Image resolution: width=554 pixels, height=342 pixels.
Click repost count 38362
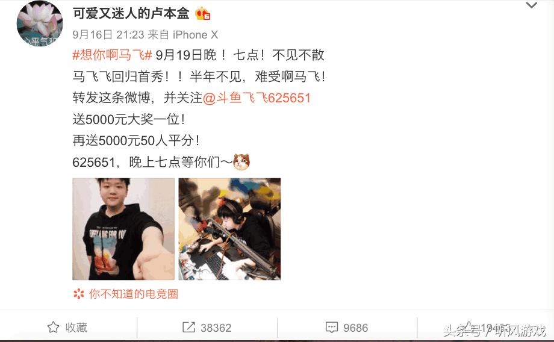click(x=216, y=328)
